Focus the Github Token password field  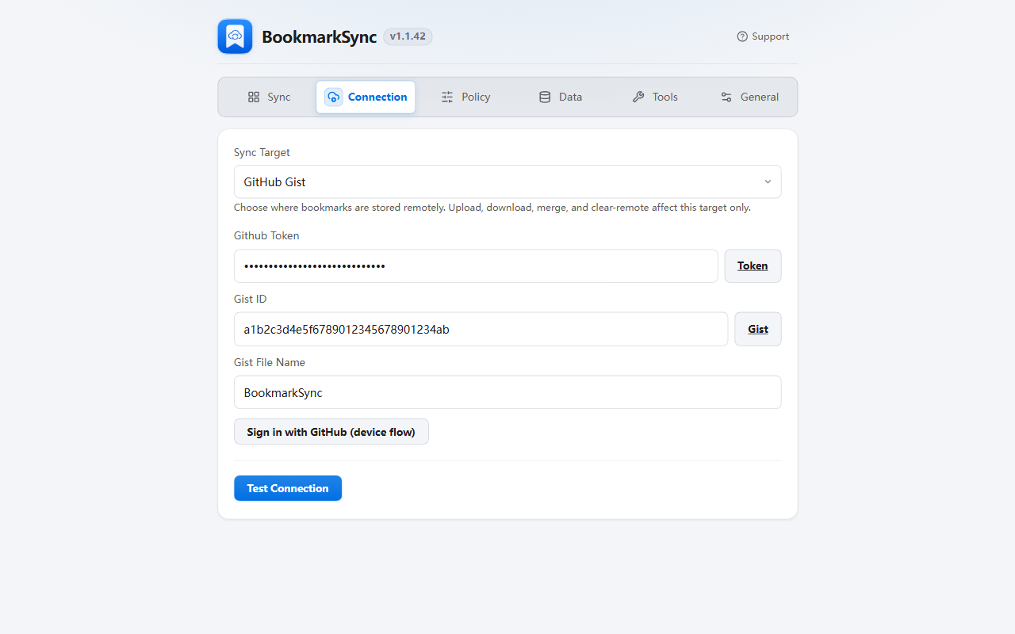click(x=476, y=266)
